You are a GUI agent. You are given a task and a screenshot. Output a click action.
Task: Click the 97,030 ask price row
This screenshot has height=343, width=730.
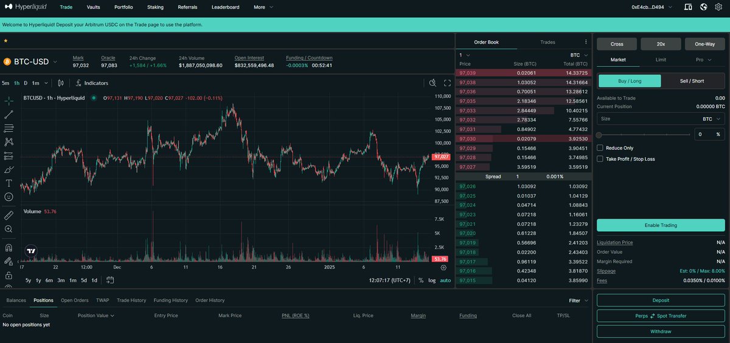(x=524, y=138)
